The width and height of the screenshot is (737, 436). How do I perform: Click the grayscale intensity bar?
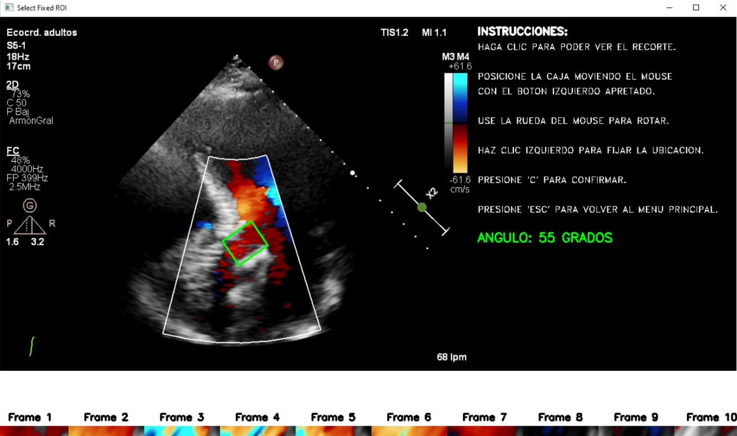click(x=448, y=123)
